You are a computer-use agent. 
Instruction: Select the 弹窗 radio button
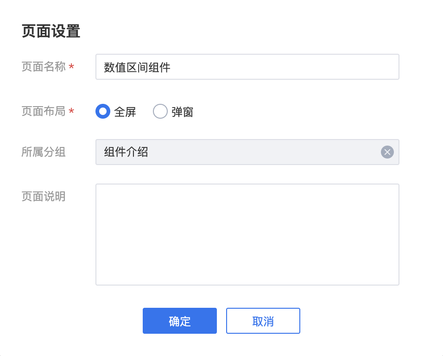coord(160,111)
